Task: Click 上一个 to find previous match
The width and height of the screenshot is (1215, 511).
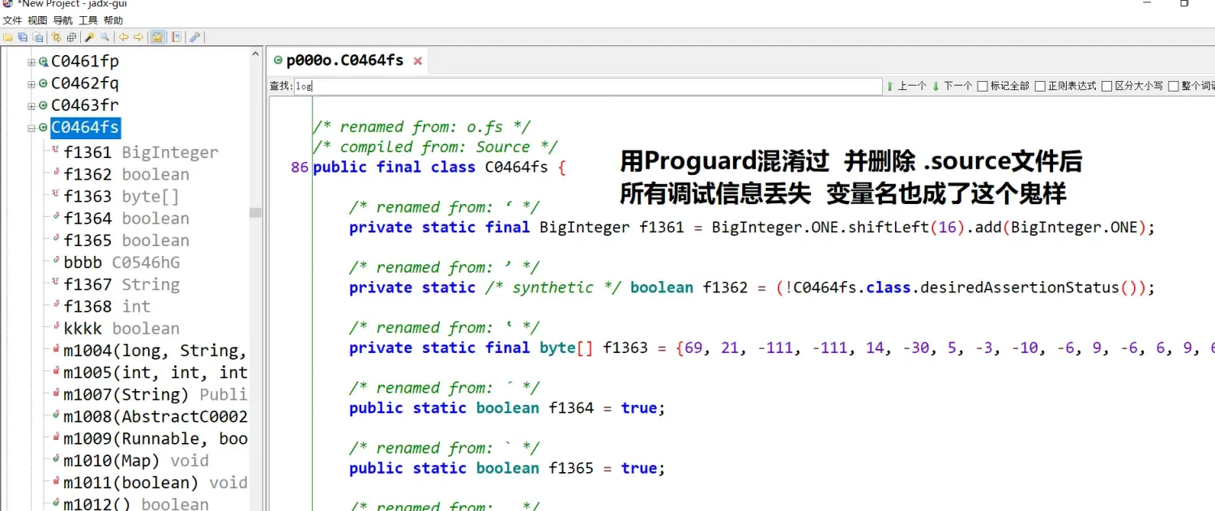Action: coord(914,86)
